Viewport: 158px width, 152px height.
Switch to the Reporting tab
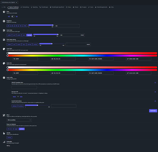tap(34, 7)
